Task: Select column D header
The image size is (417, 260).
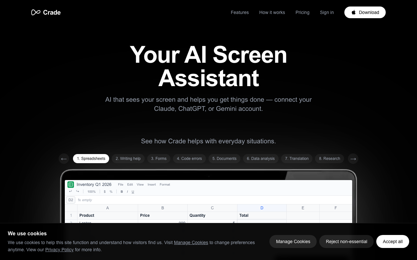Action: click(262, 208)
